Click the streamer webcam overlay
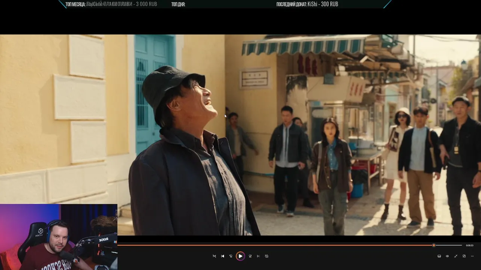This screenshot has height=270, width=481. 59,237
